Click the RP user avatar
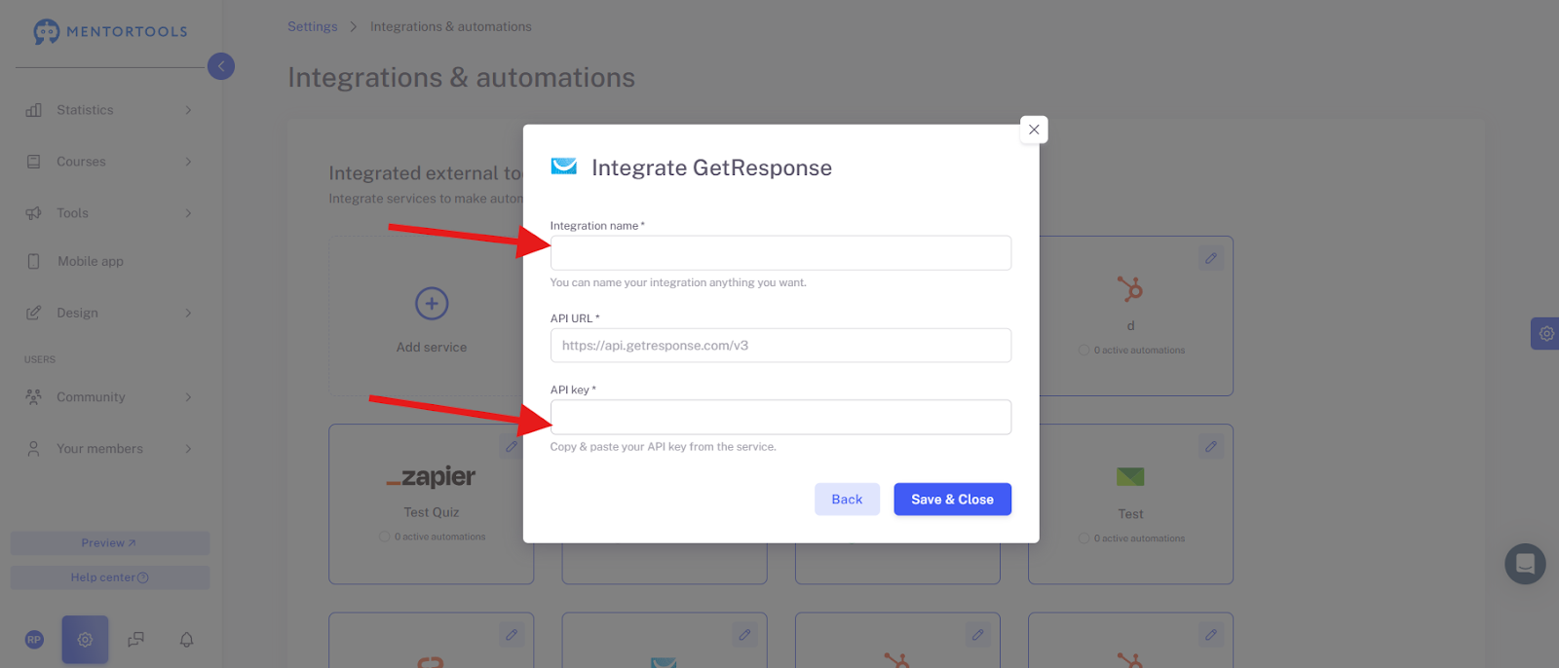Viewport: 1559px width, 668px height. point(34,640)
